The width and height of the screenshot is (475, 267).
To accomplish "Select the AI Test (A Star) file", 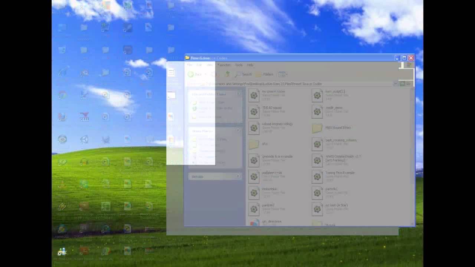I will [x=330, y=209].
